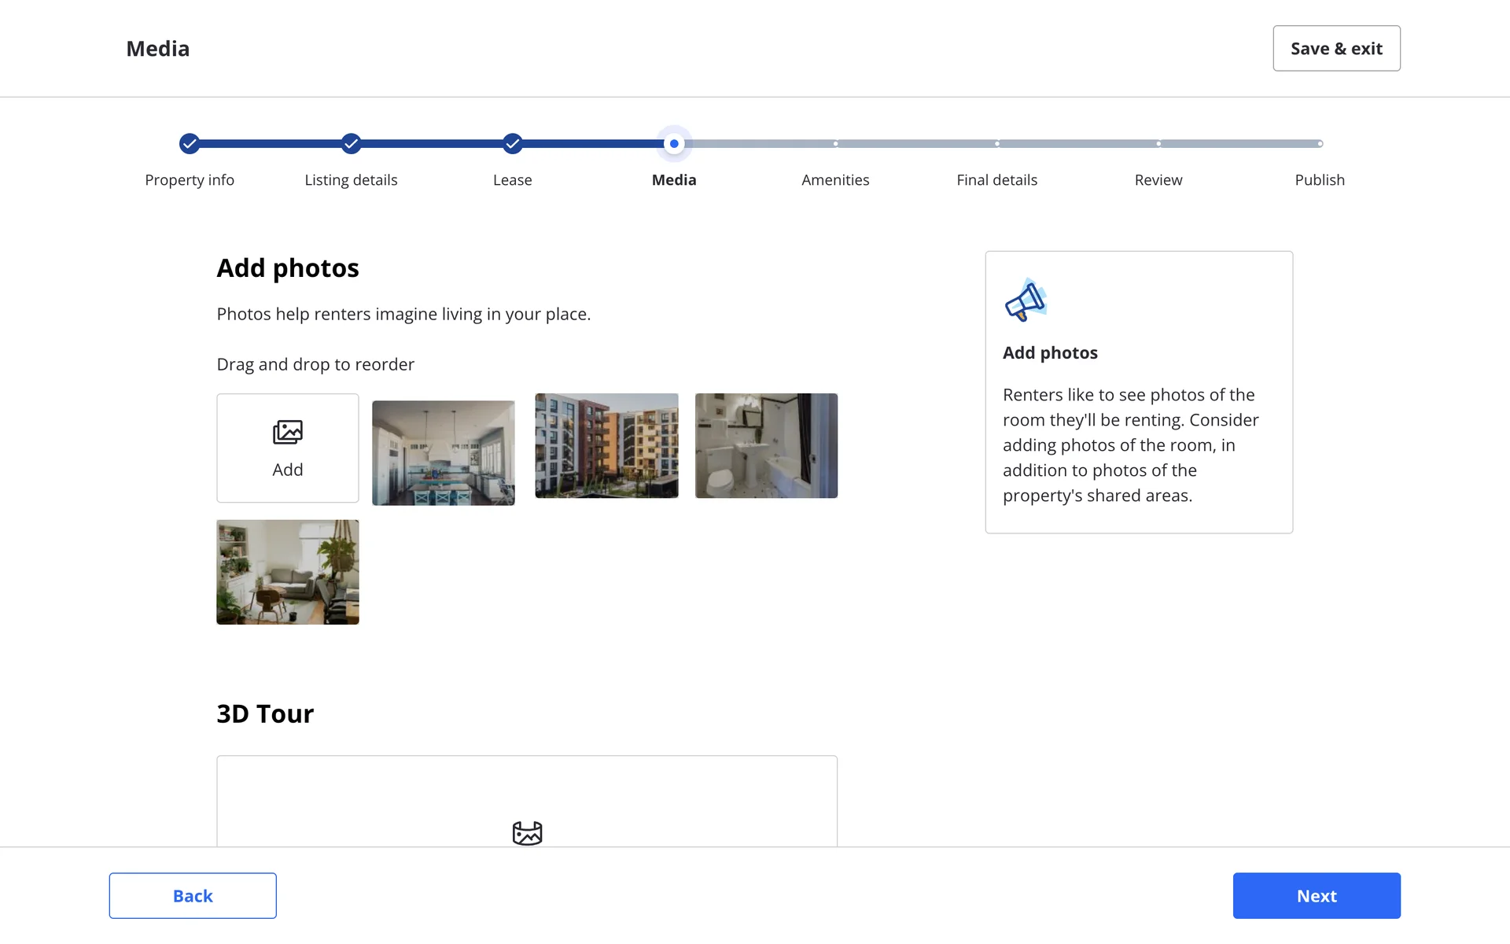Viewport: 1510px width, 944px height.
Task: Click the Save & exit button
Action: click(1336, 49)
